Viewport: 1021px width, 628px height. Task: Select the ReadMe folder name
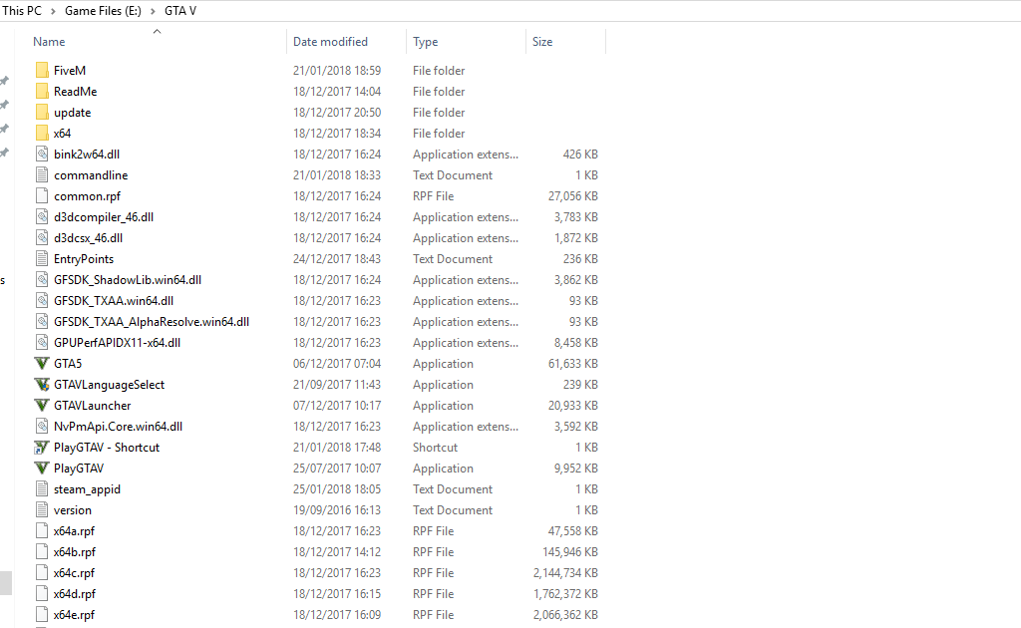pyautogui.click(x=76, y=91)
